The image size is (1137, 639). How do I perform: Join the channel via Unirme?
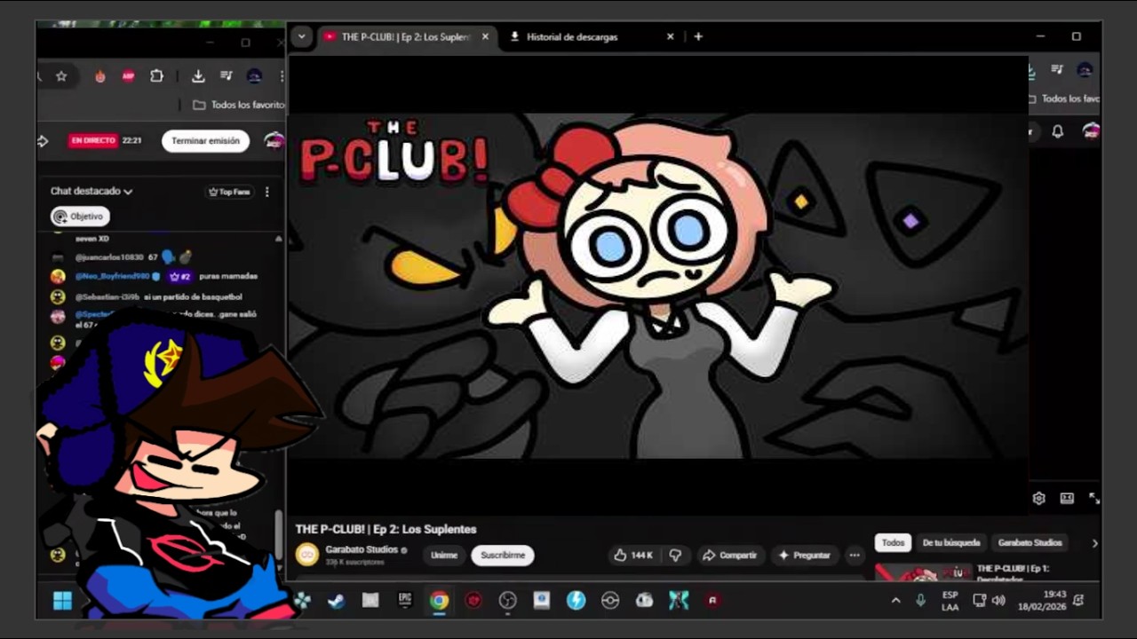tap(444, 556)
